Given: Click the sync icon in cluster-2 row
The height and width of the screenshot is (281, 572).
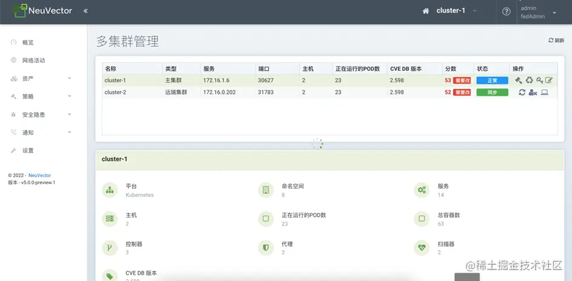Looking at the screenshot, I should [x=522, y=93].
